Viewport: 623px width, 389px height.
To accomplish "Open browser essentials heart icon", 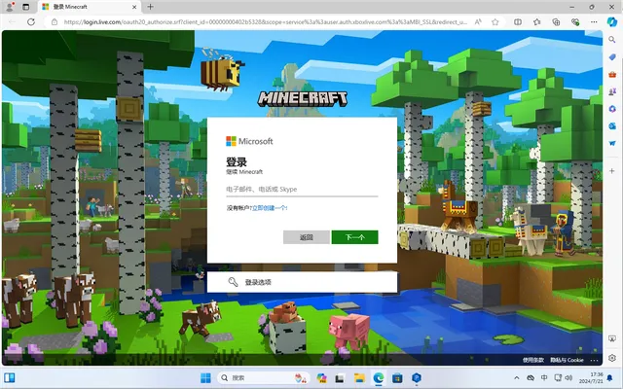I will pyautogui.click(x=575, y=21).
